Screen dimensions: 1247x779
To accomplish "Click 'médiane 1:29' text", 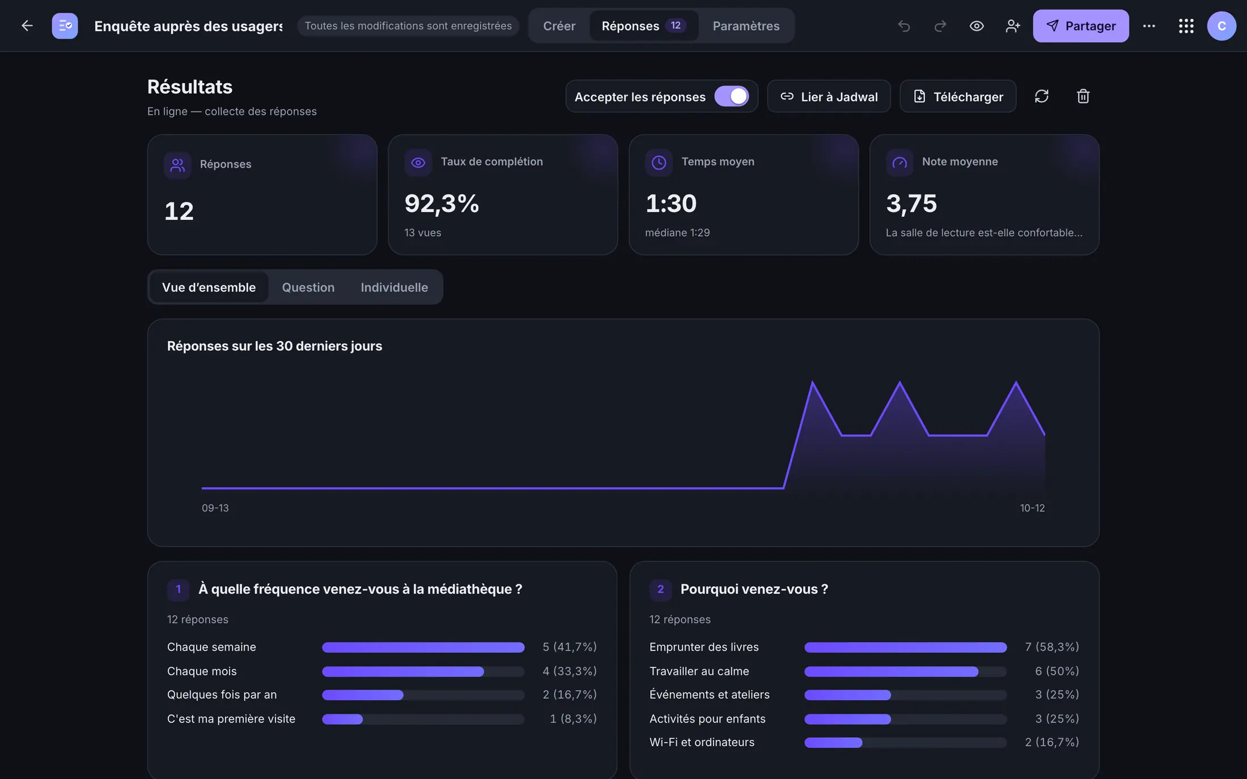I will coord(677,233).
